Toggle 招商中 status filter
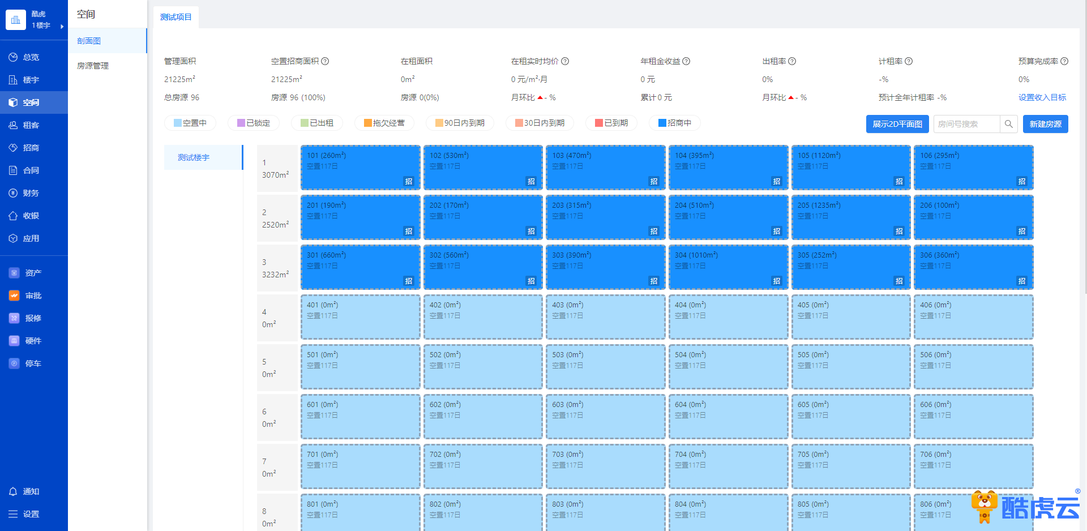Screen dimensions: 1087x531 [675, 123]
